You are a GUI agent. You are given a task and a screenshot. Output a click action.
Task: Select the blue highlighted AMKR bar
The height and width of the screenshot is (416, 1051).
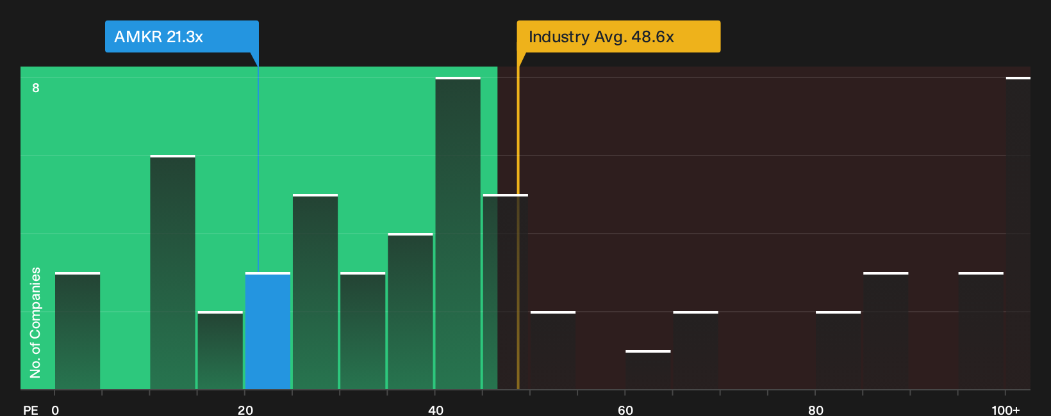point(268,331)
